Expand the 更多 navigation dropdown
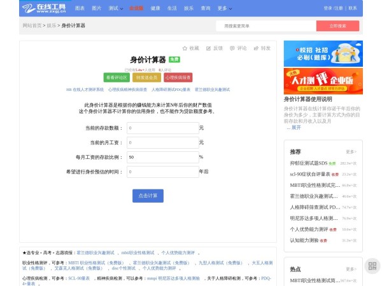This screenshot has width=382, height=286. point(223,8)
